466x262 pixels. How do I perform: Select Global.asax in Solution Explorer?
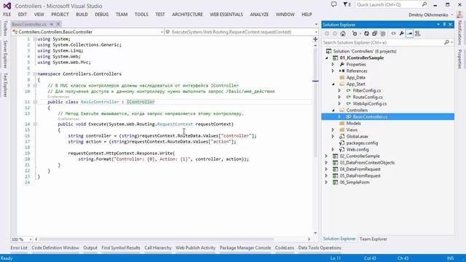(x=357, y=136)
